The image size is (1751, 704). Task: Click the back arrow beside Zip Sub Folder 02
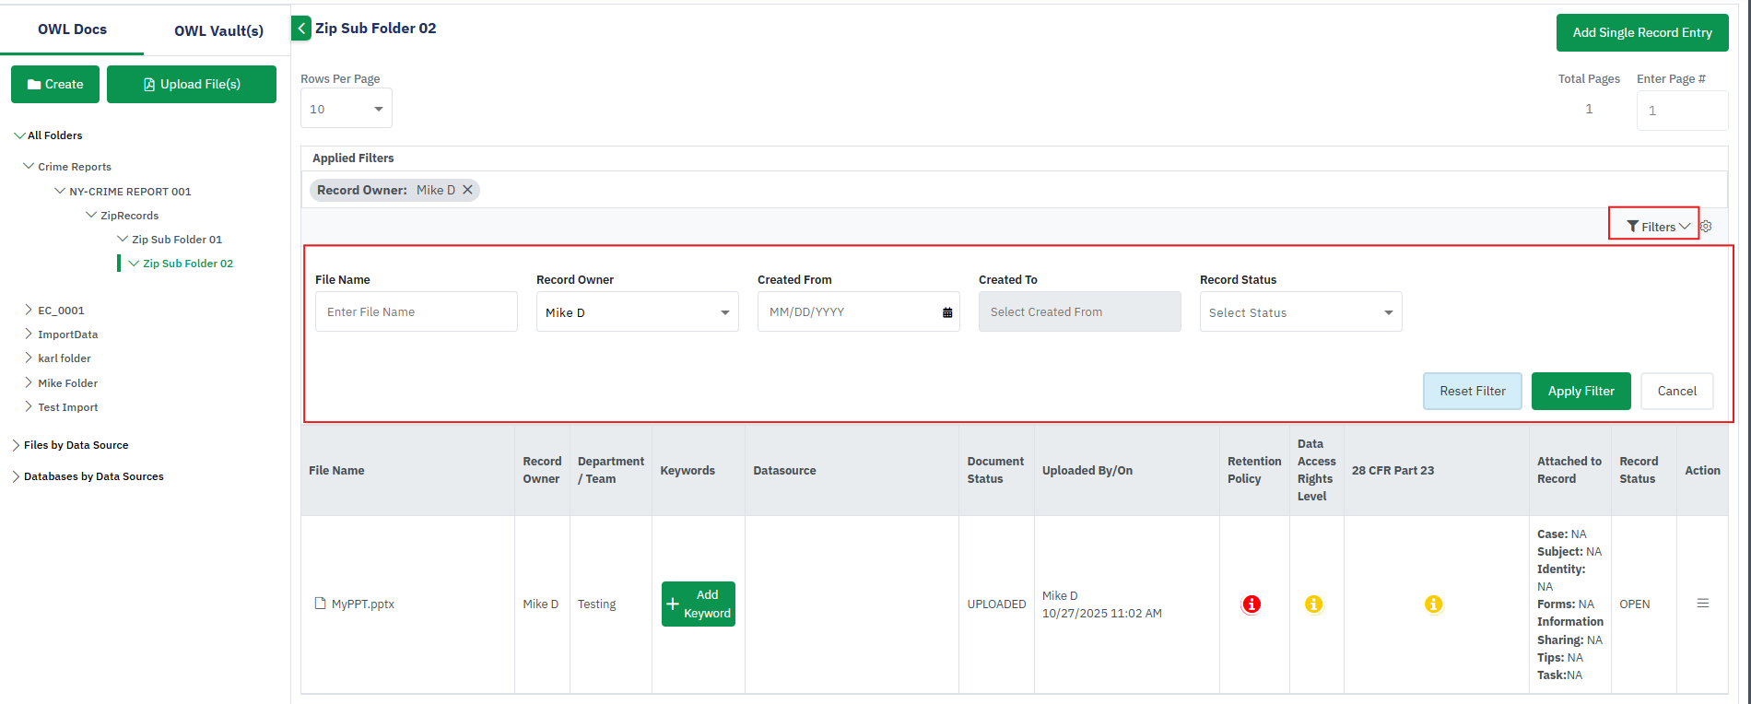[301, 29]
